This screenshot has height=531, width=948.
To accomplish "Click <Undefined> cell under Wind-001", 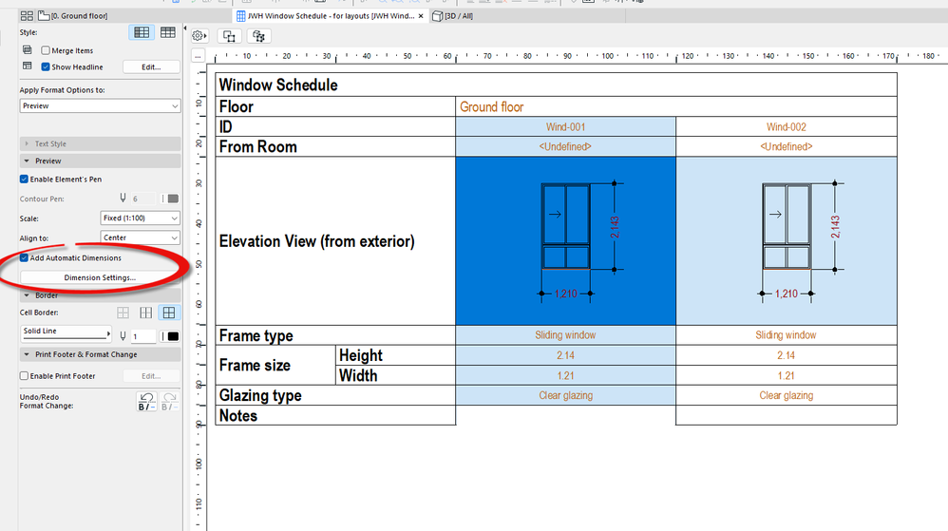I will 565,147.
